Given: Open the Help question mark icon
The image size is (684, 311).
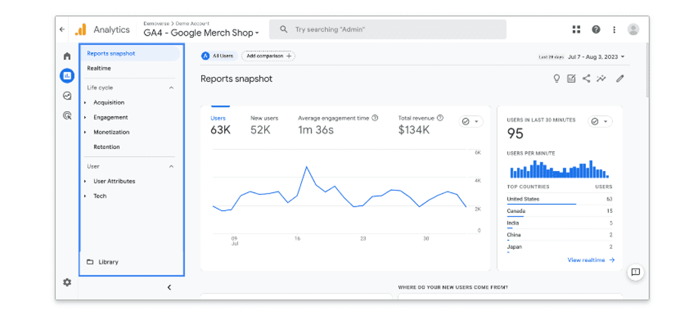Looking at the screenshot, I should point(596,29).
